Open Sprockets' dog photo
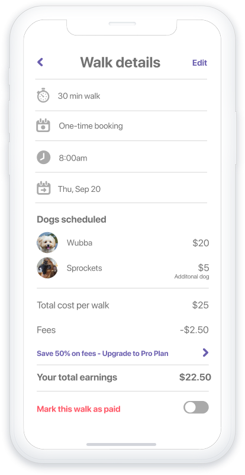This screenshot has width=245, height=475. coord(47,268)
